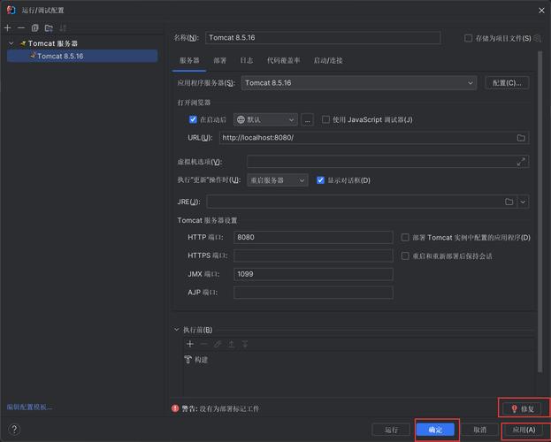Switch to the logs tab

click(247, 60)
